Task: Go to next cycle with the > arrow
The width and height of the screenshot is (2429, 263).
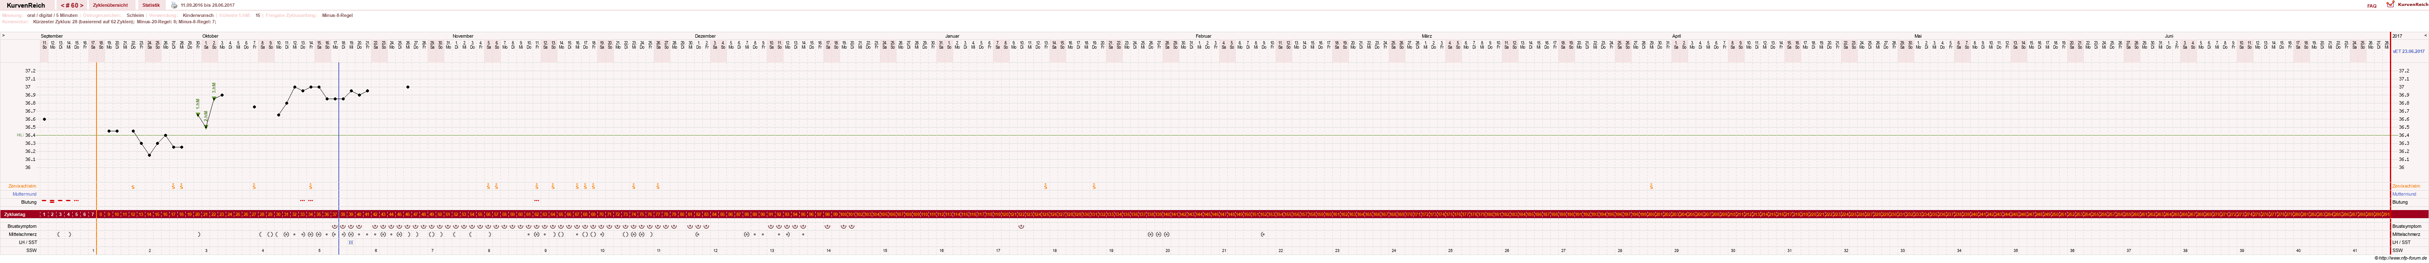Action: pos(81,5)
